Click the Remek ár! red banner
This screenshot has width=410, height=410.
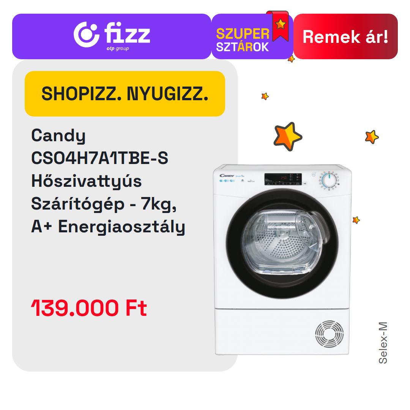(x=345, y=36)
